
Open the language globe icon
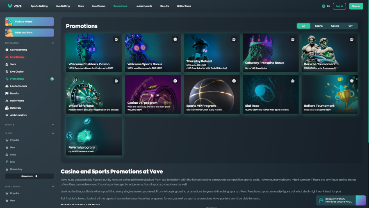pos(323,6)
